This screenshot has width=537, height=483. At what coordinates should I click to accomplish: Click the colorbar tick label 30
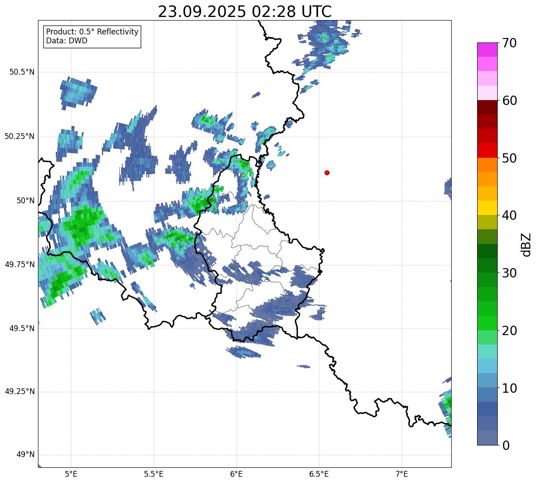[509, 273]
